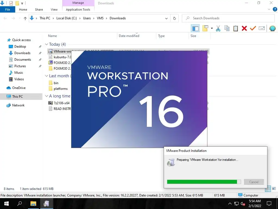Collapse the 'A long time' group

(46, 96)
